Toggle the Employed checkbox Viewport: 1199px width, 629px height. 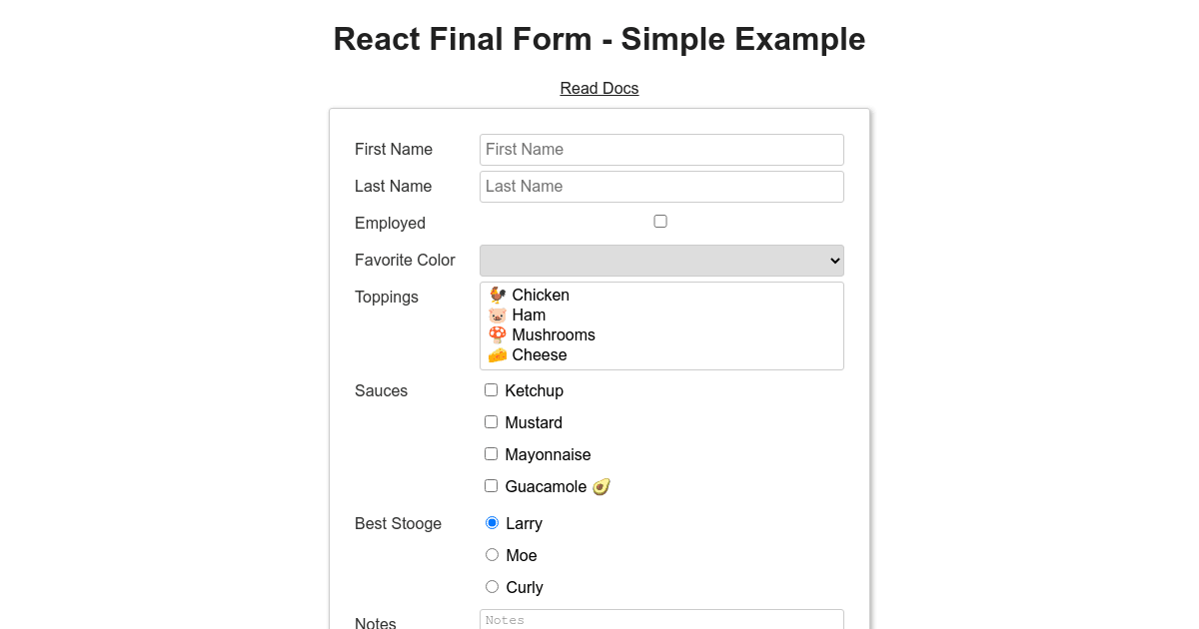click(659, 221)
